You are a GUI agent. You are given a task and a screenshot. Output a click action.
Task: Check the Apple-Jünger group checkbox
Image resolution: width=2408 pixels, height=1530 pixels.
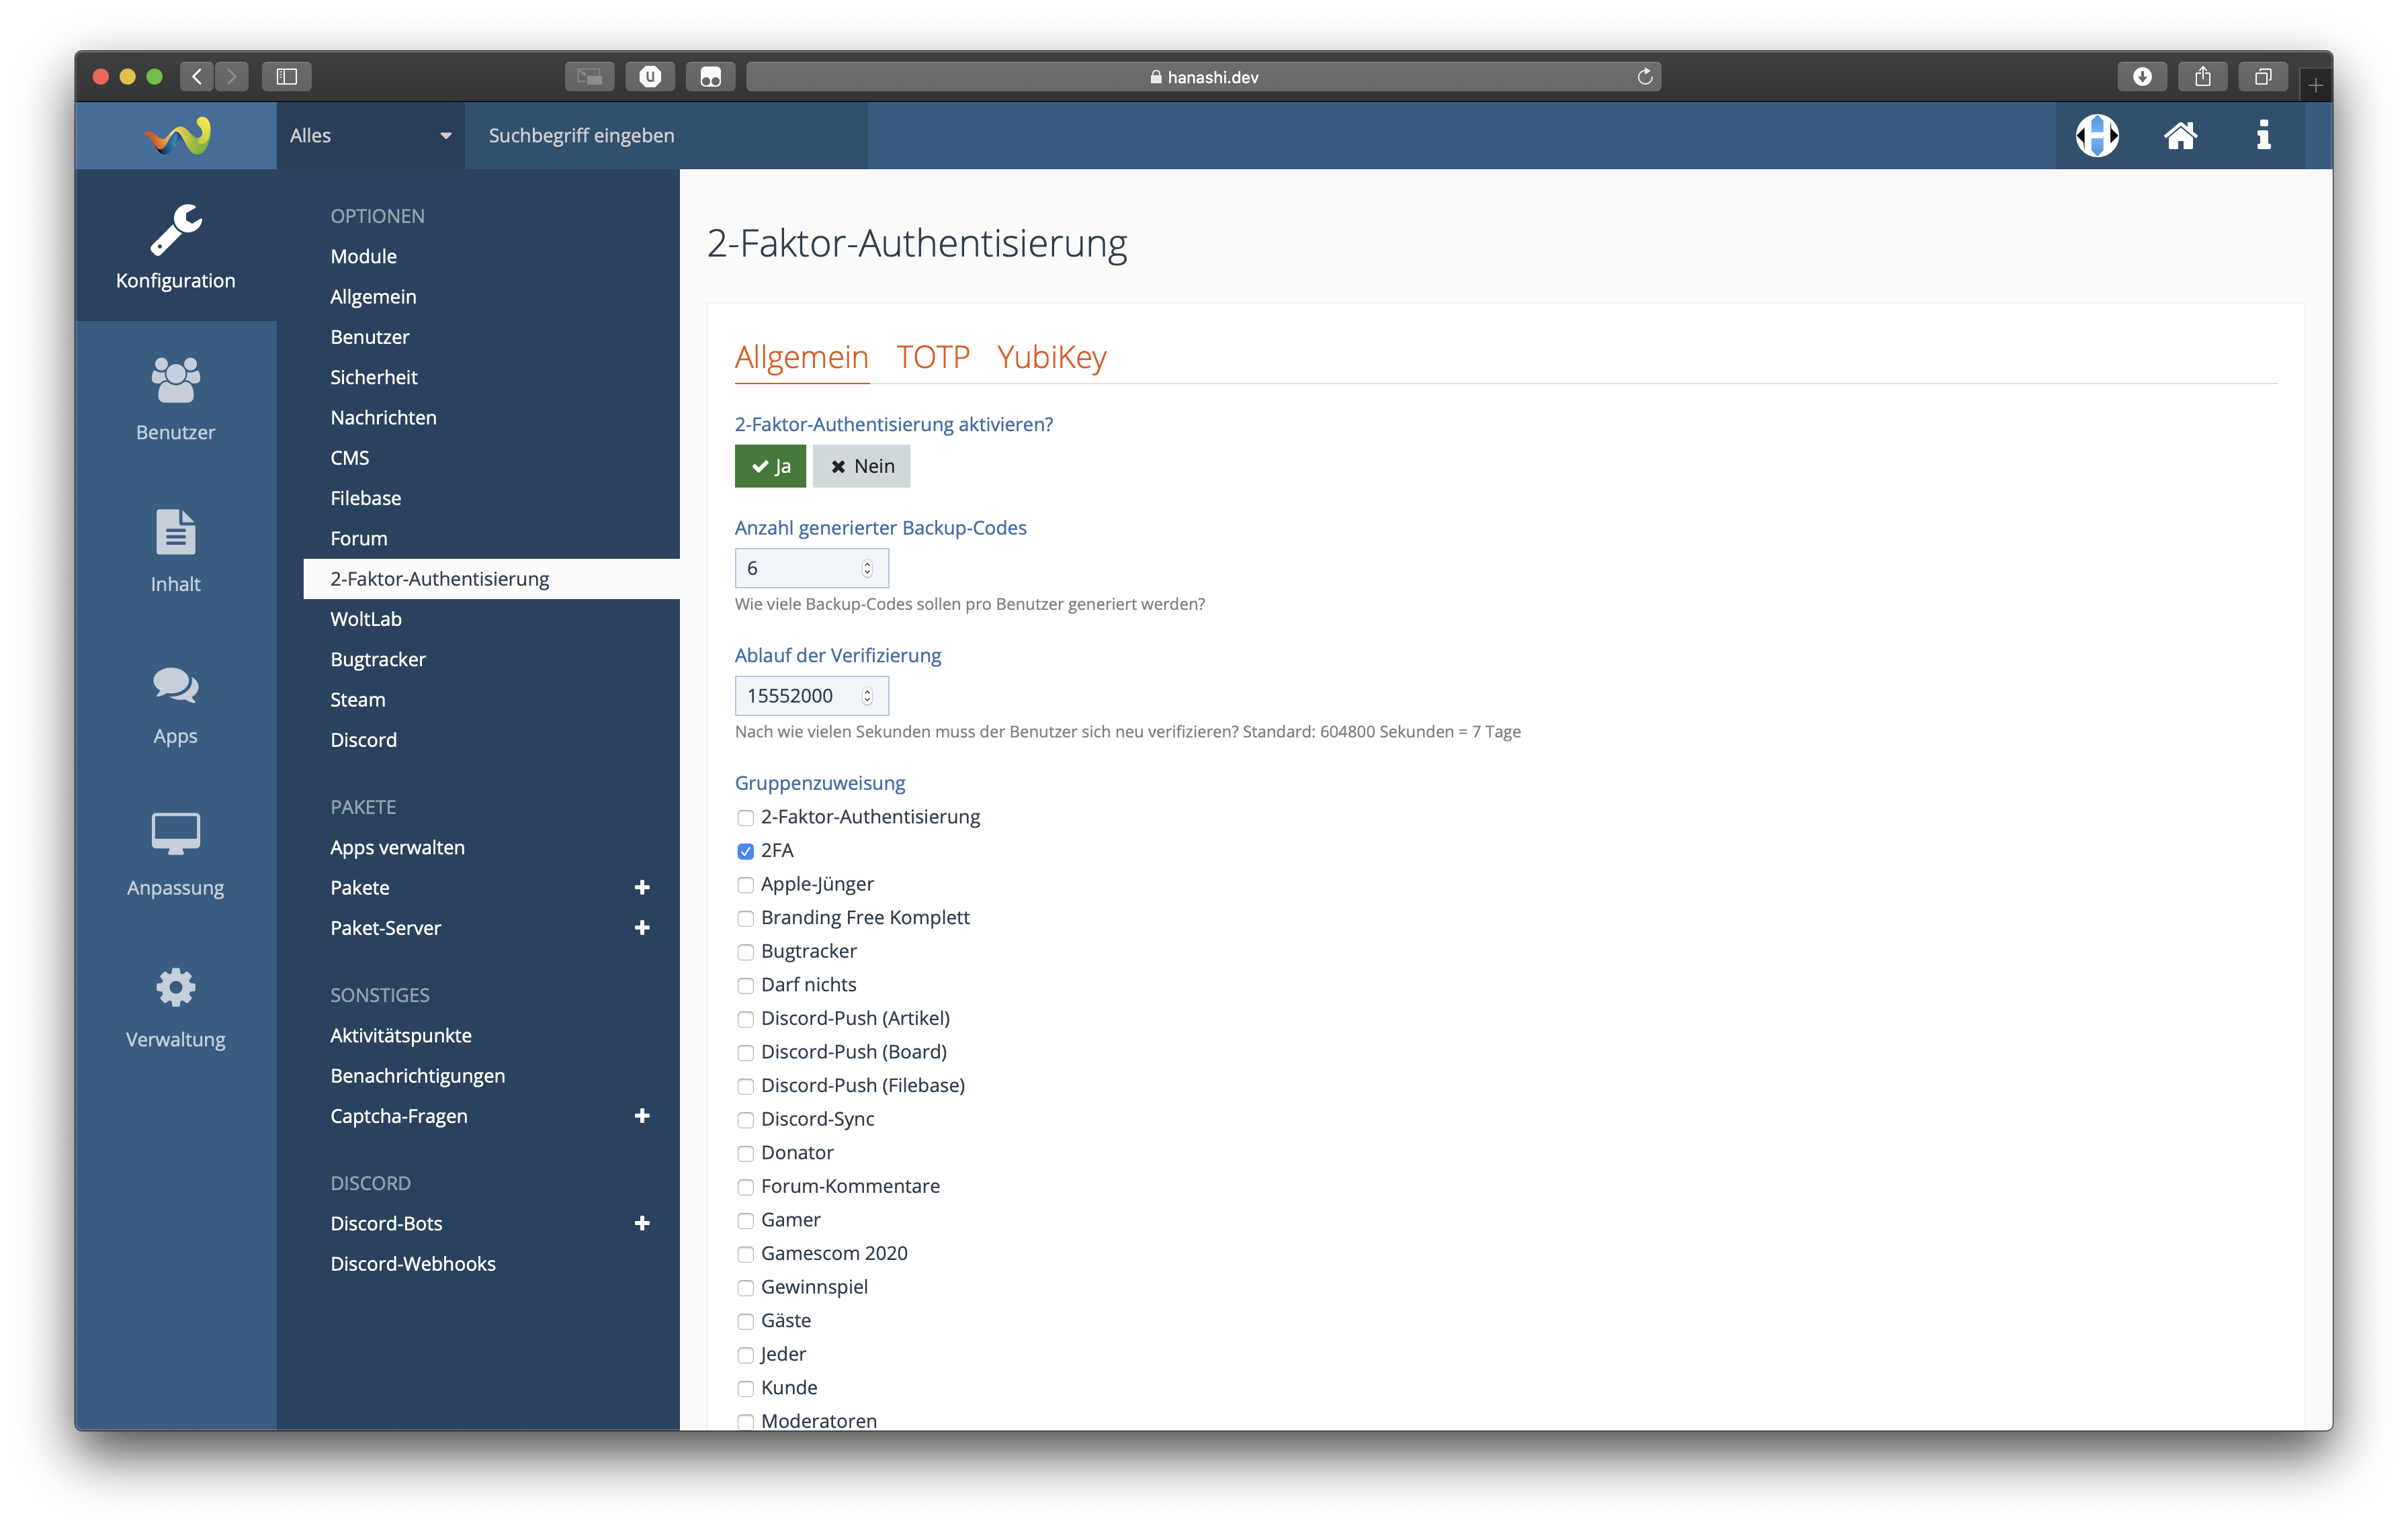(745, 885)
